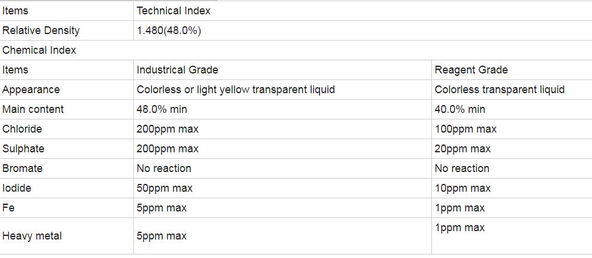
Task: Click the "48.0% min" cell
Action: click(161, 109)
